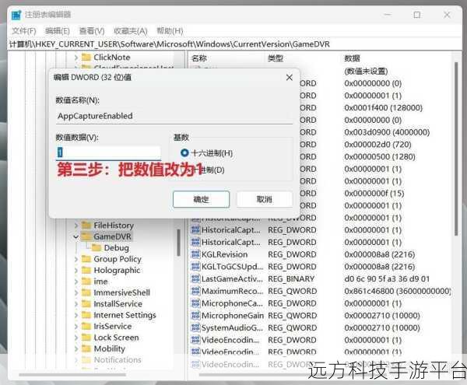The height and width of the screenshot is (385, 467).
Task: Expand the FileHistory tree node
Action: (x=76, y=226)
